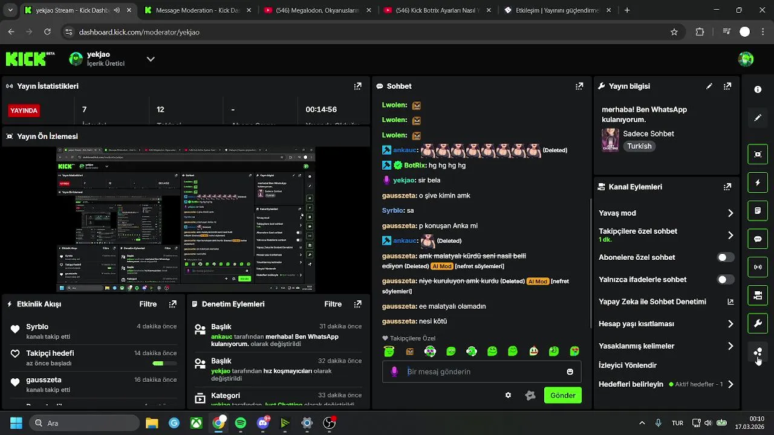
Task: Switch to Kick Botrix Ayarları YouTube tab
Action: coord(438,10)
